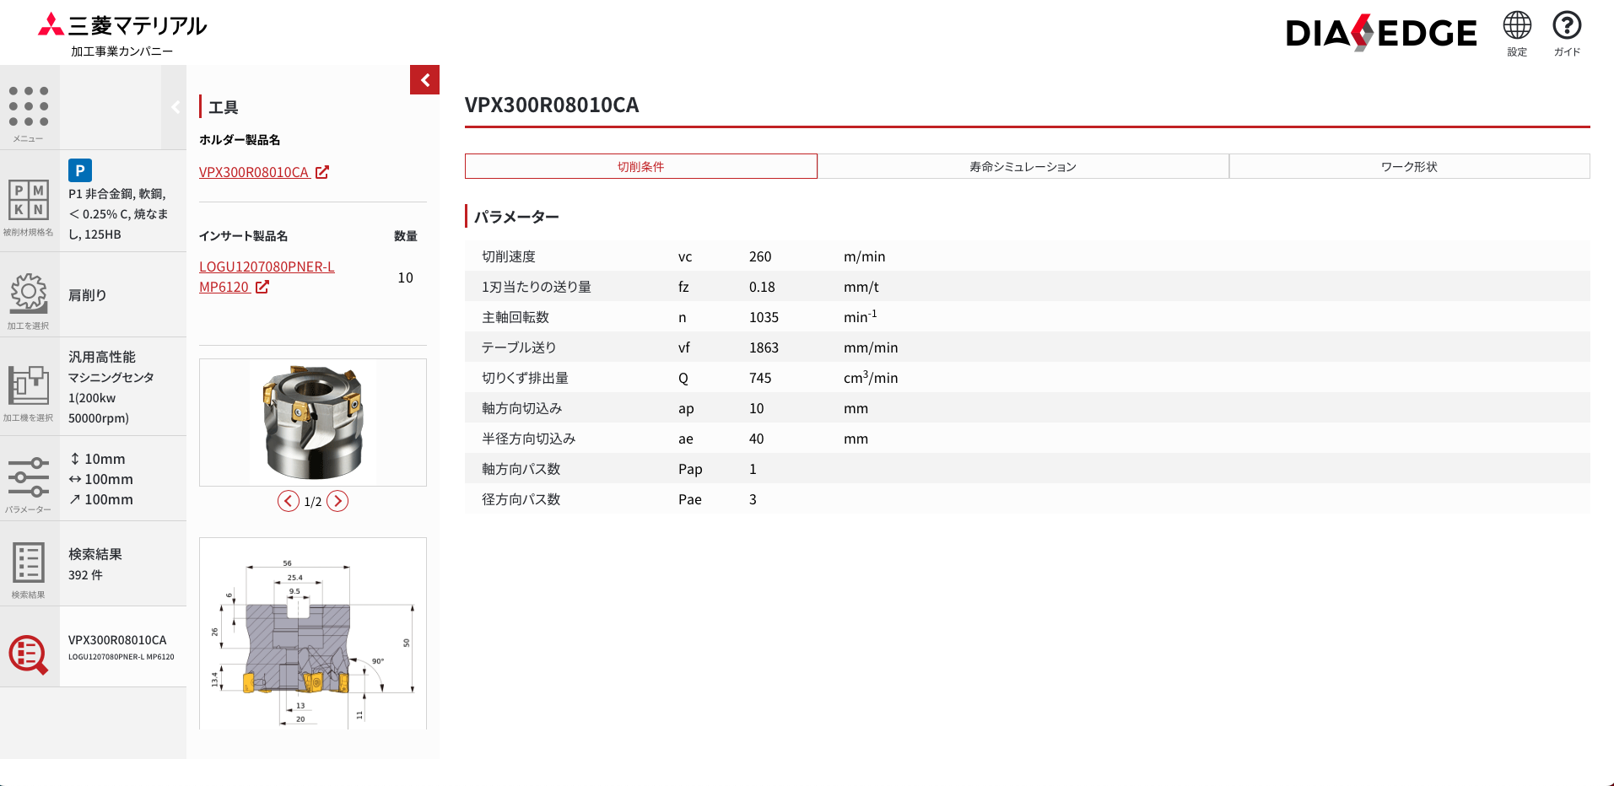Screen dimensions: 1614x786
Task: Open insert link LOGU1207080PNER-L
Action: tap(267, 266)
